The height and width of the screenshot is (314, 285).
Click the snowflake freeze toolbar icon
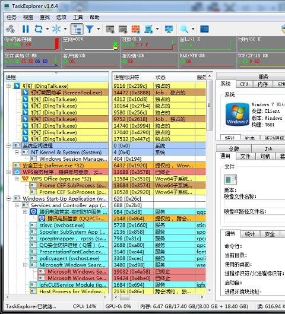56,29
